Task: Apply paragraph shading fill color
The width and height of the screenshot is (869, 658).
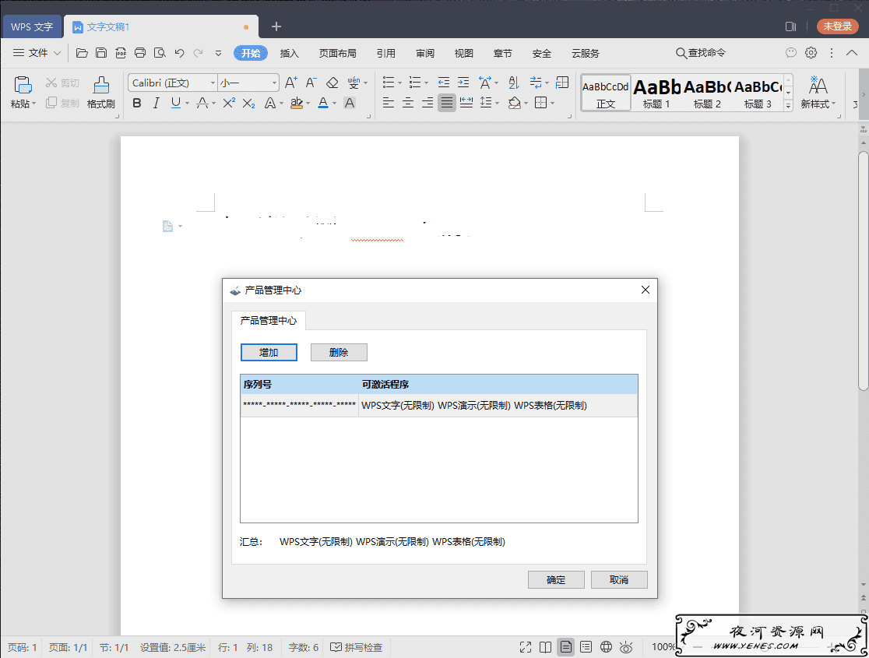Action: click(x=514, y=103)
